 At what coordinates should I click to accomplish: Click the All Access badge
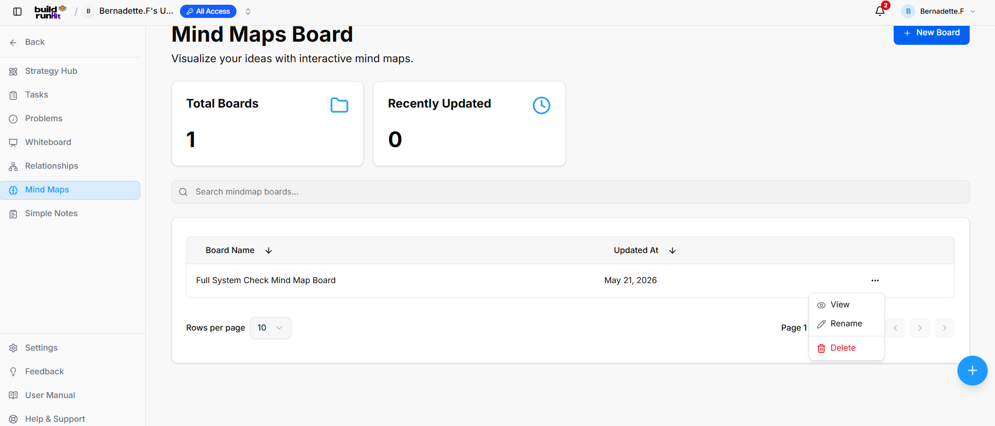click(208, 11)
